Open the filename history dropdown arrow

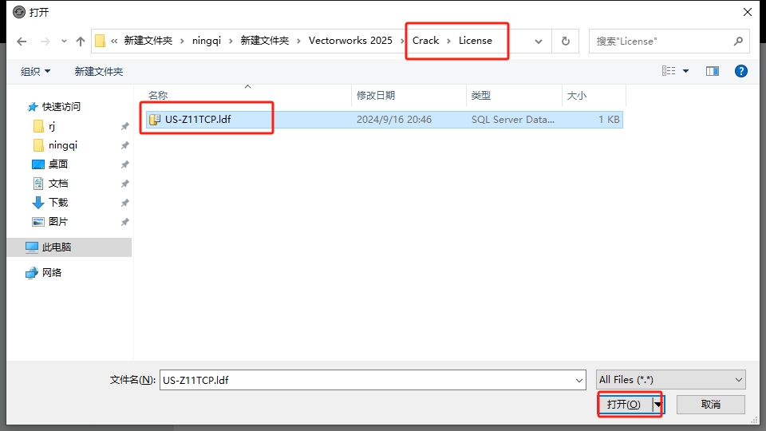[579, 380]
